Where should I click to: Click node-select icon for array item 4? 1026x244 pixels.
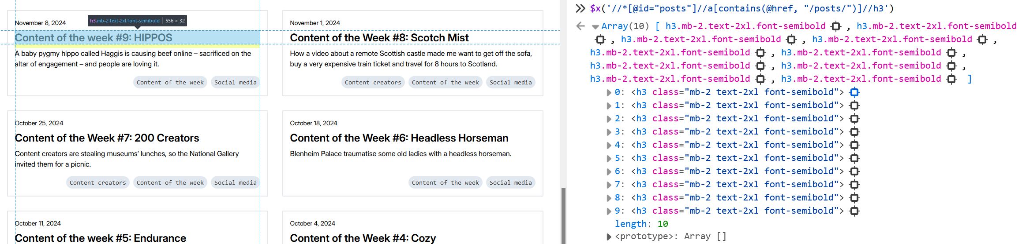pyautogui.click(x=854, y=145)
